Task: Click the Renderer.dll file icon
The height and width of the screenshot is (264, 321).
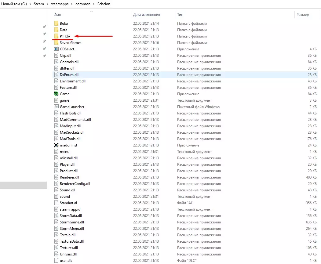Action: pyautogui.click(x=56, y=177)
